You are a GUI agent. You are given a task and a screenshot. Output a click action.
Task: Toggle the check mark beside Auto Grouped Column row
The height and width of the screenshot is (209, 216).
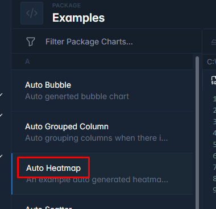[1, 115]
